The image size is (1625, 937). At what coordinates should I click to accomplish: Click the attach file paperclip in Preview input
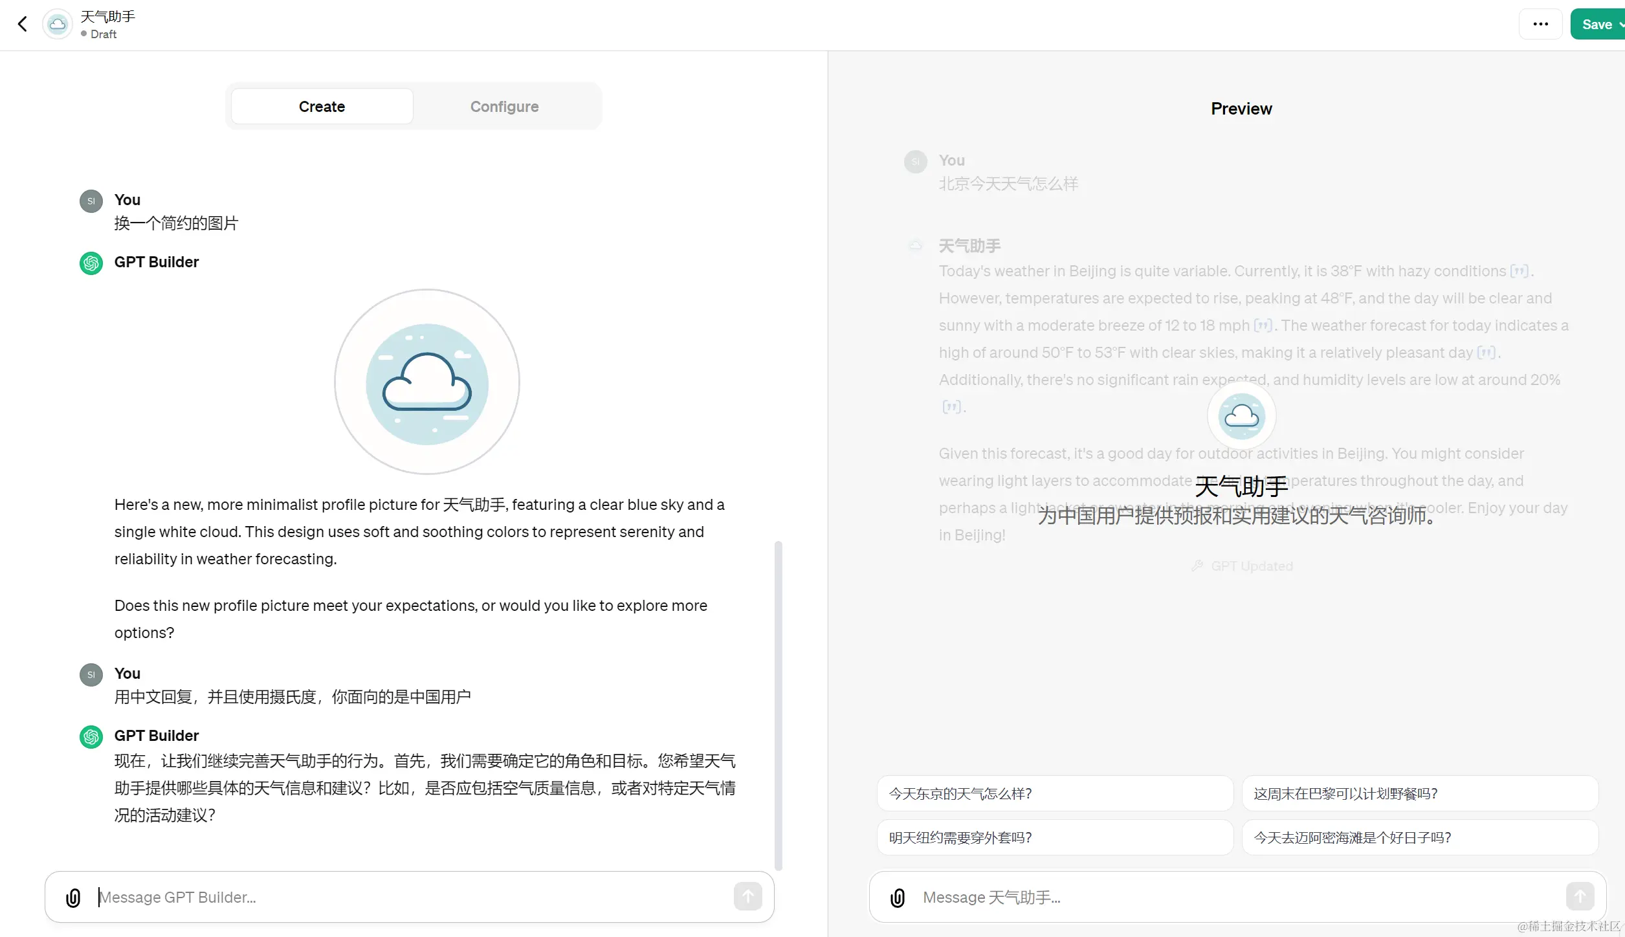click(898, 898)
